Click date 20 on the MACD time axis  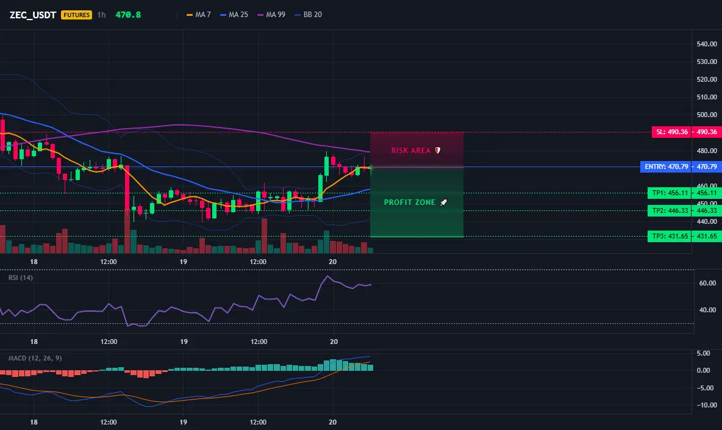pyautogui.click(x=332, y=422)
